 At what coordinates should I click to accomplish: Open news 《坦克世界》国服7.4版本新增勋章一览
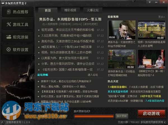click(67, 69)
